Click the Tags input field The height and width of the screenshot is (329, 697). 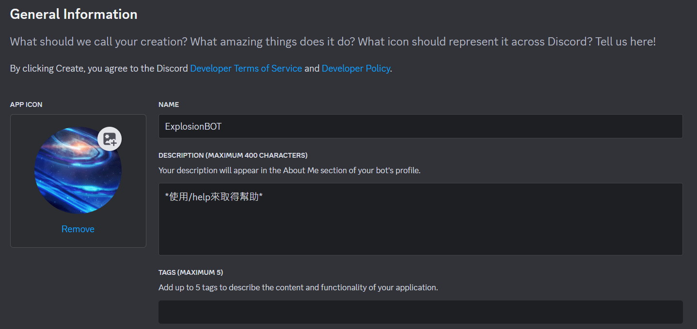421,312
